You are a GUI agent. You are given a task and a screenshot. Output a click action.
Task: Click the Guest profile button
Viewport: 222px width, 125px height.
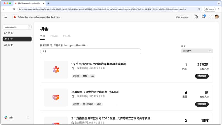(210, 9)
